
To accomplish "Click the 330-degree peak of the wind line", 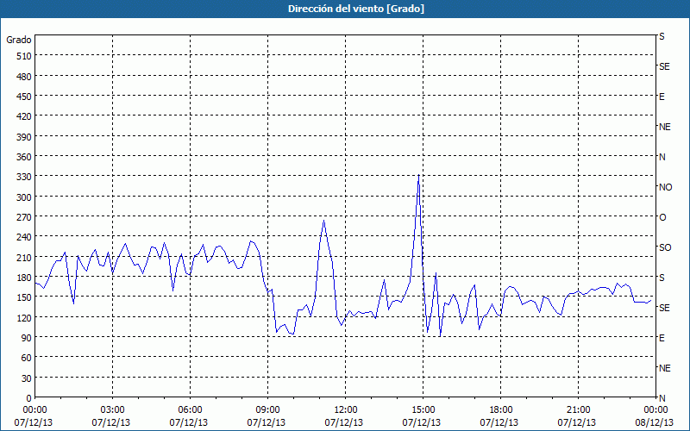I will pos(418,175).
